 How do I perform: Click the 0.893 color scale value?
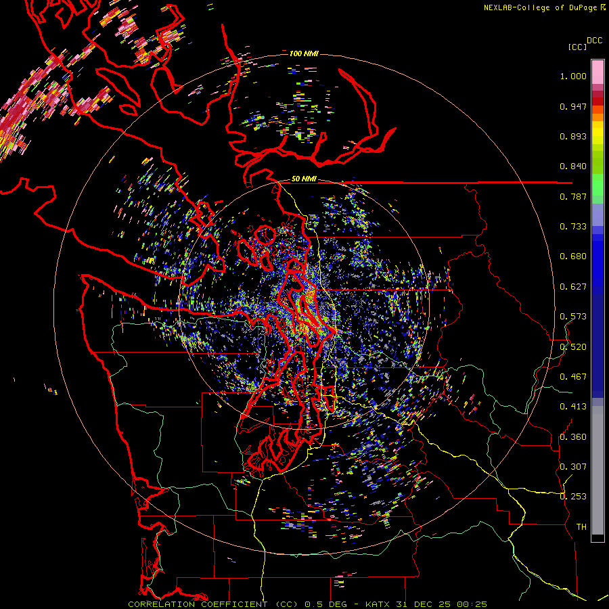pos(573,136)
